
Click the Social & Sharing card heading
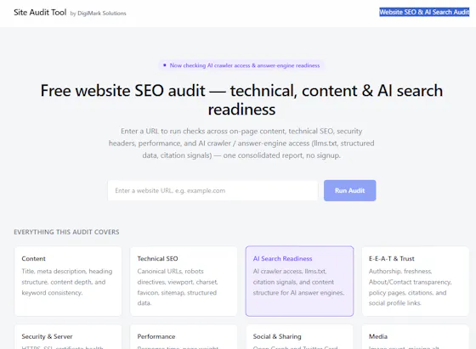coord(277,336)
